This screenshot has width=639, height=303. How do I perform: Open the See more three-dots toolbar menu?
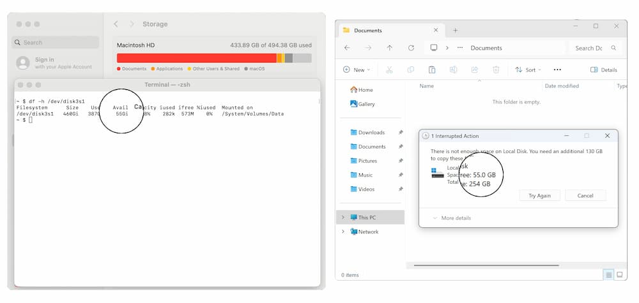tap(557, 70)
